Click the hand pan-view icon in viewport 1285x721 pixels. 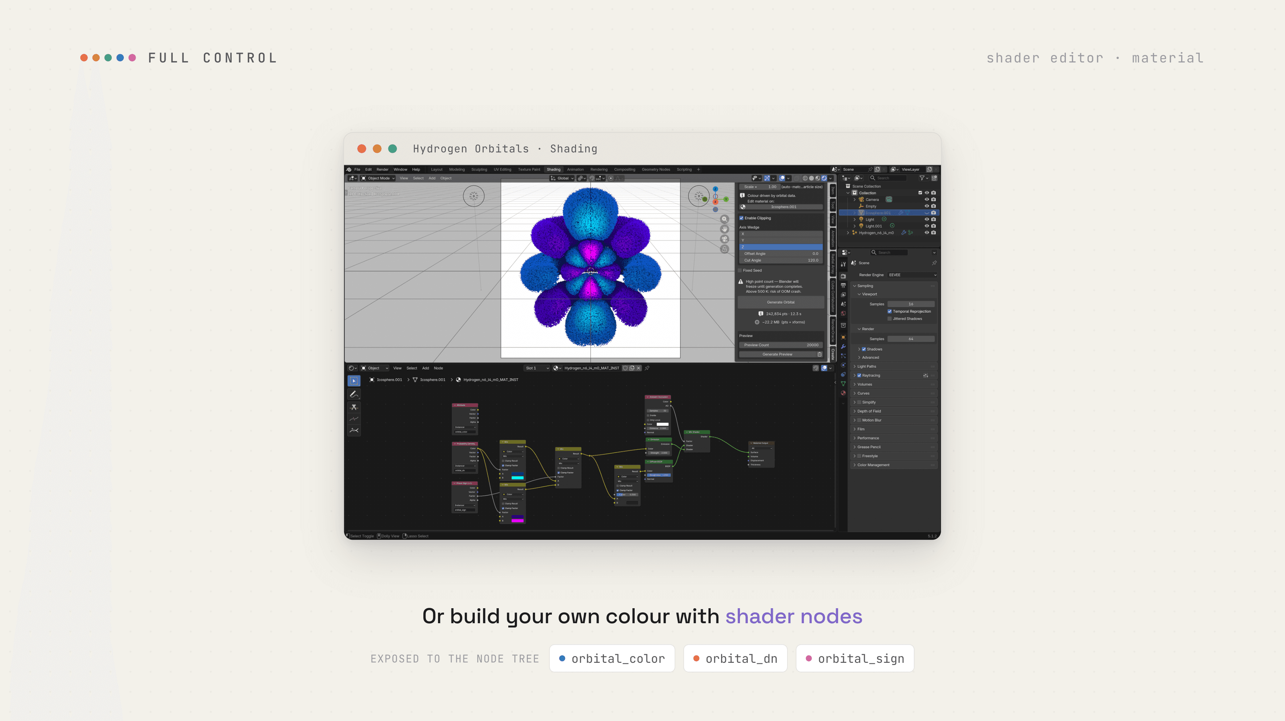pos(725,229)
